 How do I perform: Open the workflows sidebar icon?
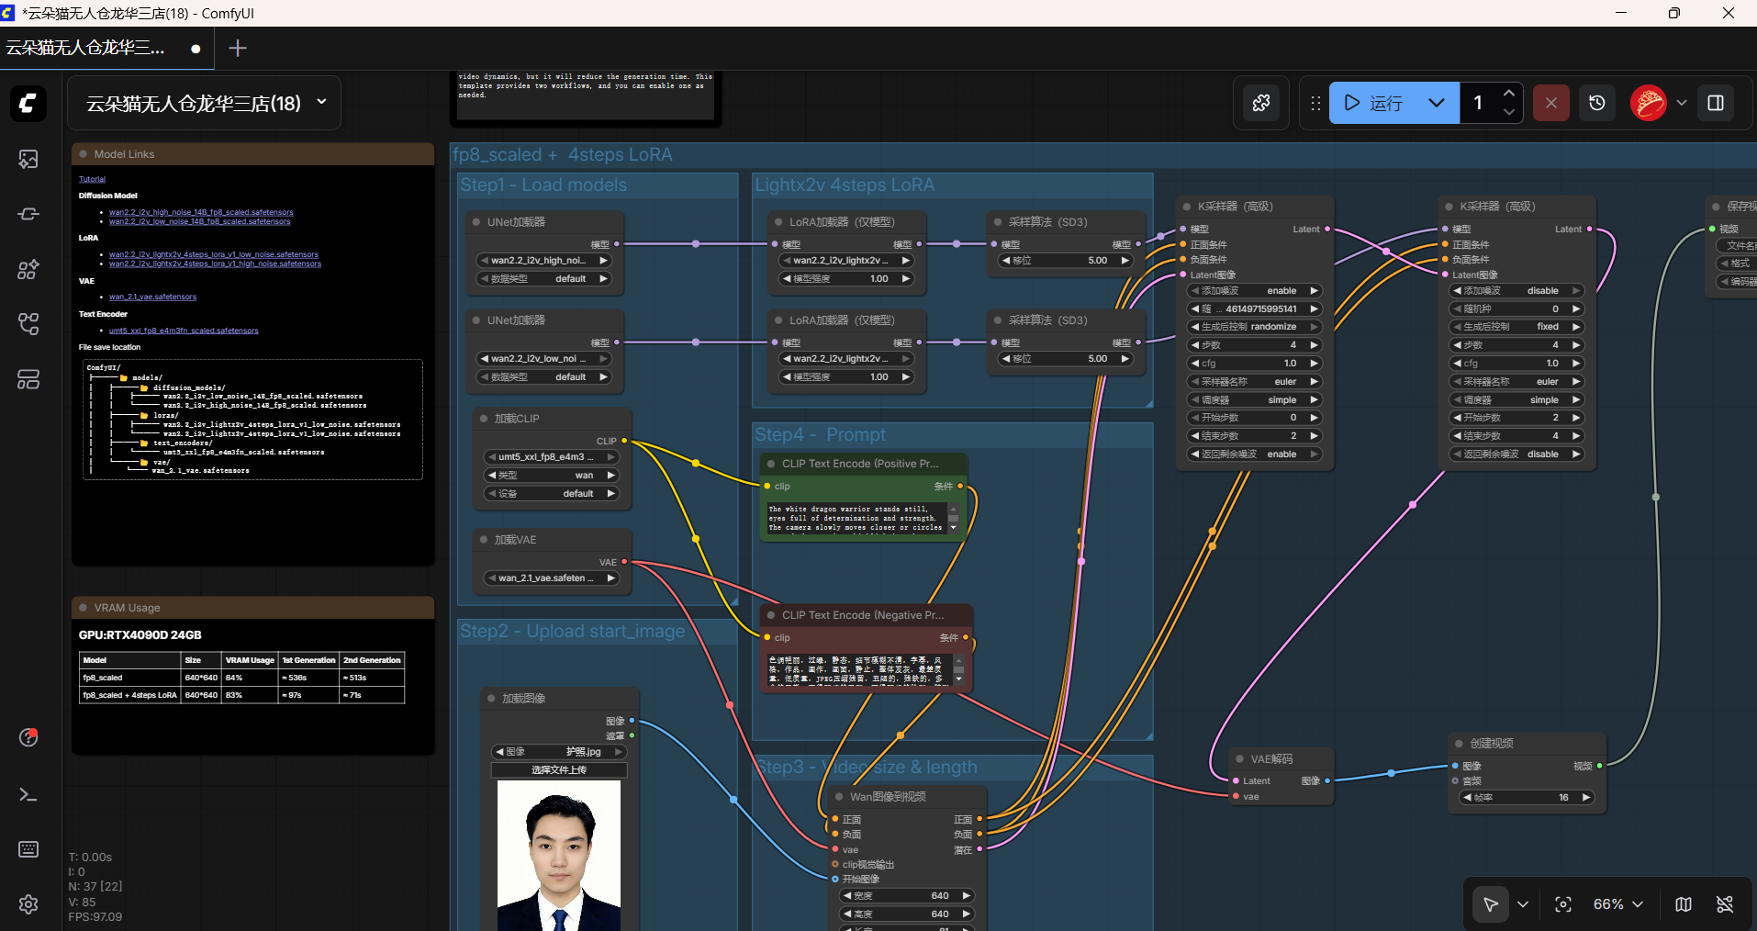[x=28, y=323]
